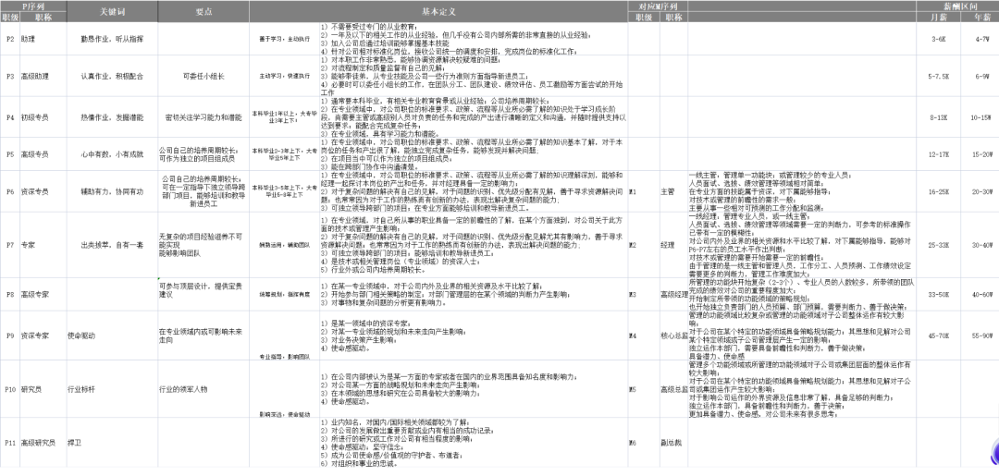Select the '初级专员' title cell
The height and width of the screenshot is (476, 999).
point(43,117)
